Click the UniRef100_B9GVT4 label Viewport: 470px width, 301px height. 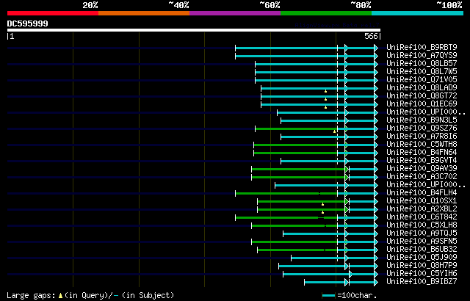pyautogui.click(x=422, y=160)
